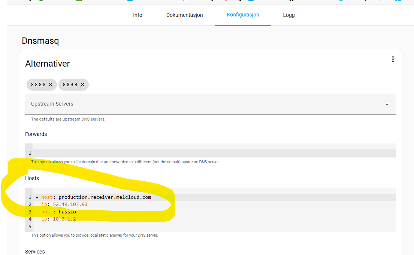The width and height of the screenshot is (414, 255).
Task: Click the leftmost green favicon in the tab strip
Action: pos(41,1)
